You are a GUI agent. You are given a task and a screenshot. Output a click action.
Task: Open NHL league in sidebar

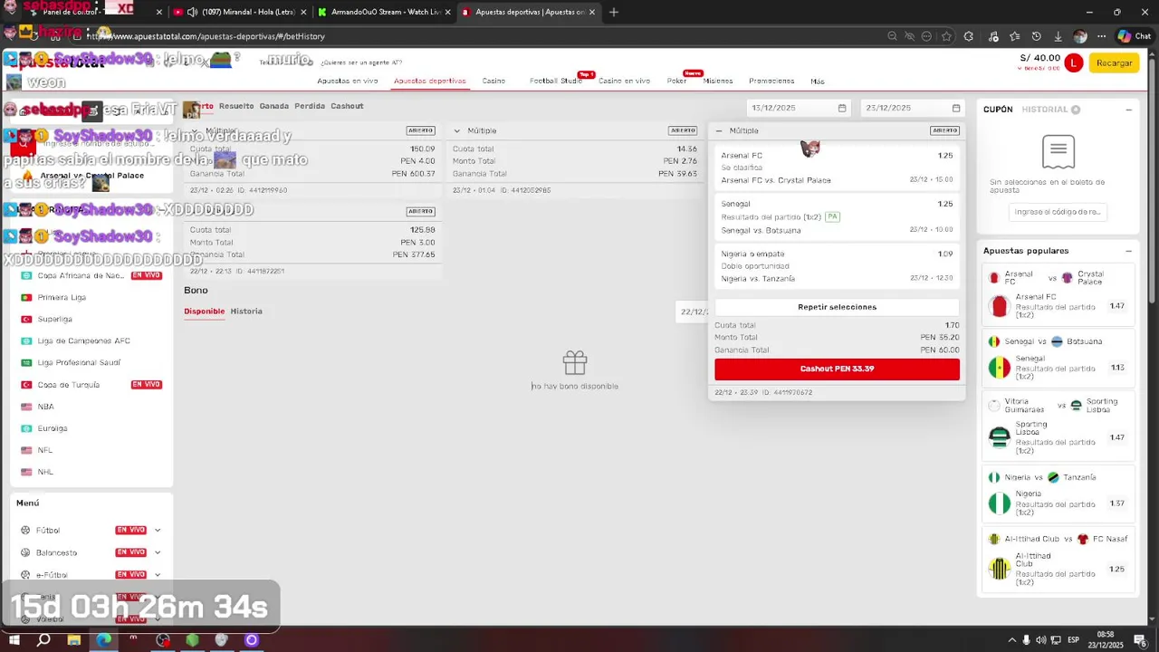[x=45, y=472]
